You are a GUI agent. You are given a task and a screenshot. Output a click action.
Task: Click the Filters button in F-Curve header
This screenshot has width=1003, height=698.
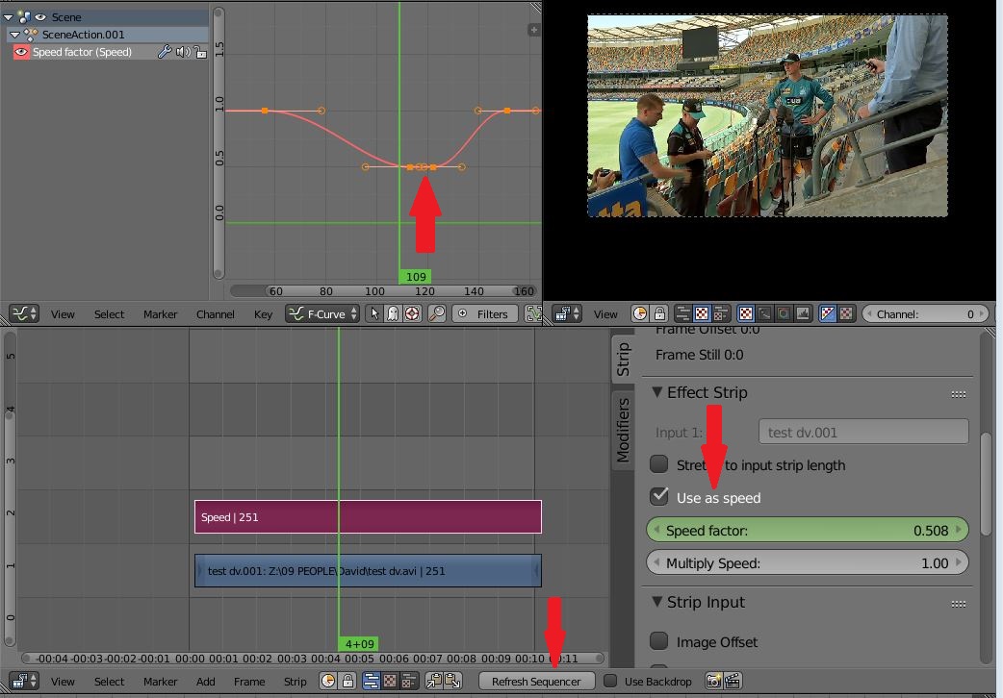[484, 313]
